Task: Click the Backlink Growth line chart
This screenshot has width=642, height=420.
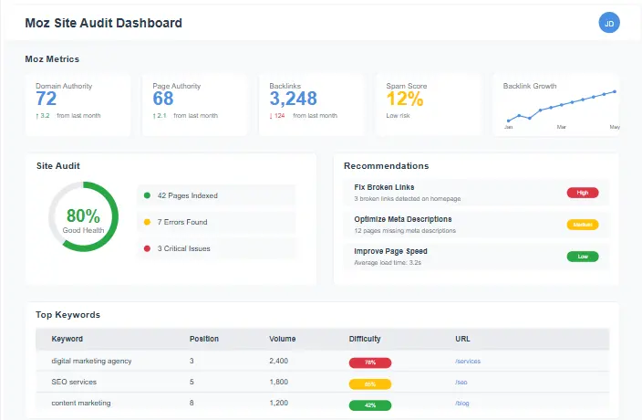Action: coord(562,109)
